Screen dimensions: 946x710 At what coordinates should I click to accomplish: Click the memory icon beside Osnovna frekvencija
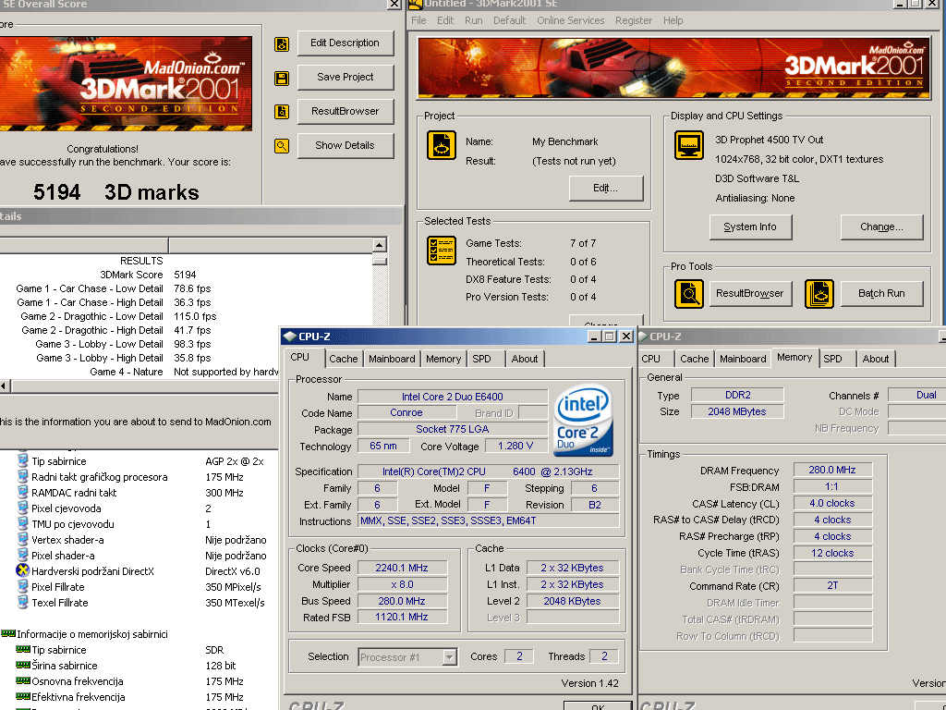pyautogui.click(x=23, y=680)
